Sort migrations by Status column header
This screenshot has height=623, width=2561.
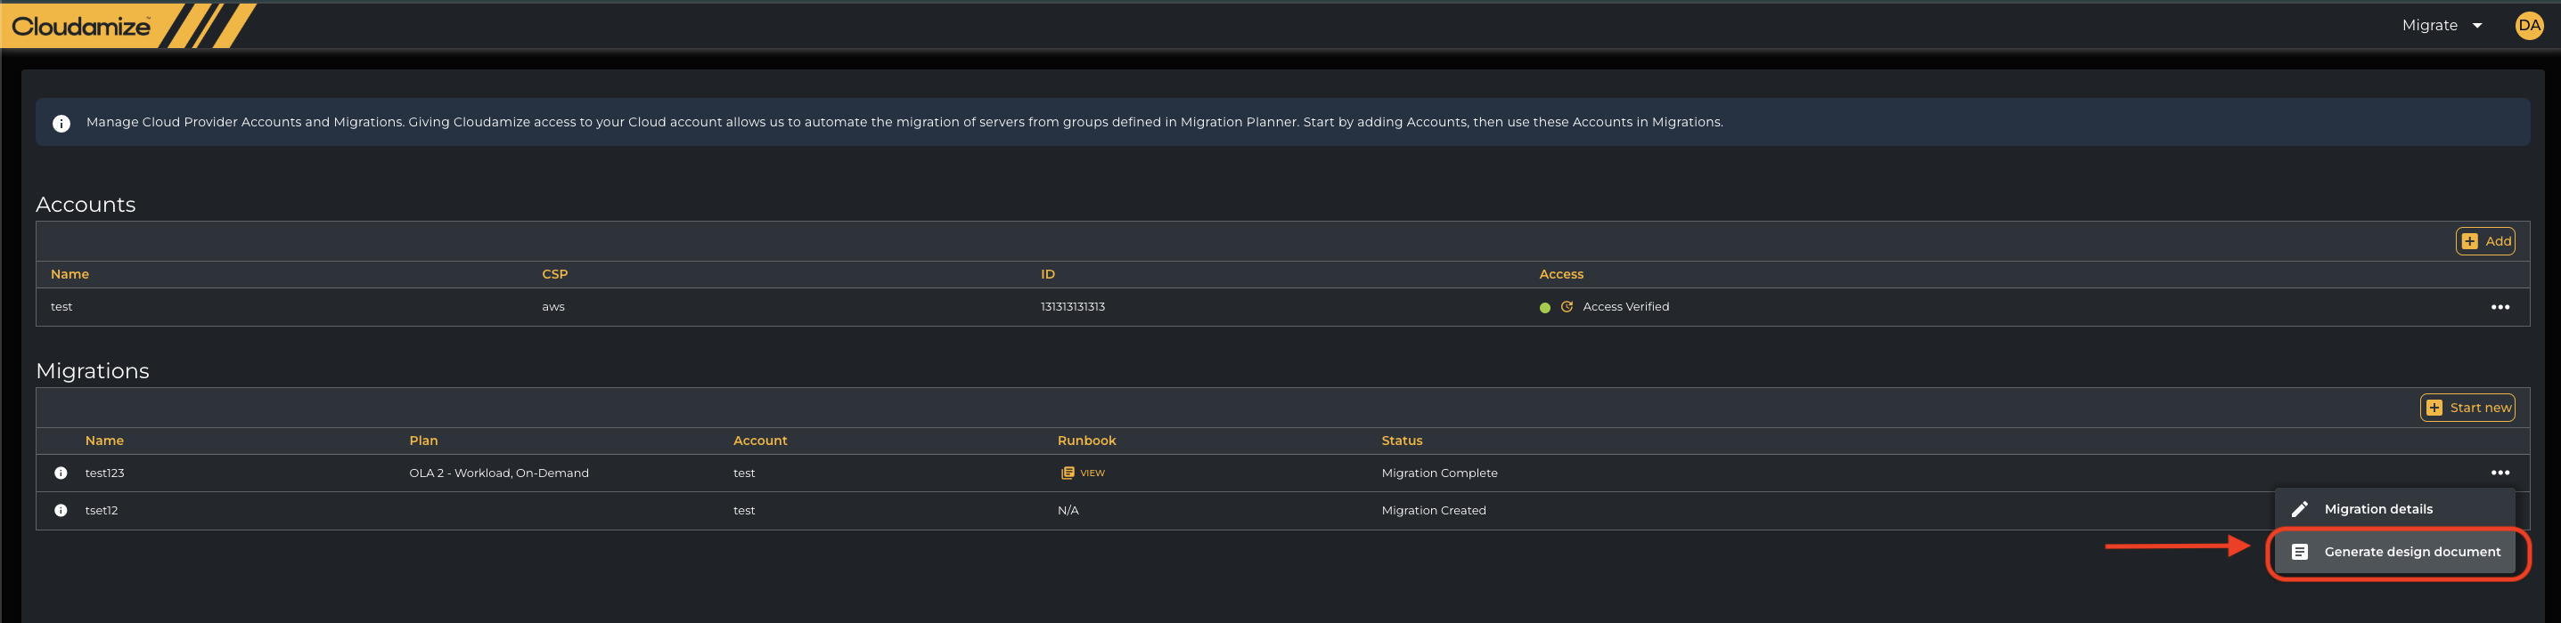click(x=1401, y=441)
